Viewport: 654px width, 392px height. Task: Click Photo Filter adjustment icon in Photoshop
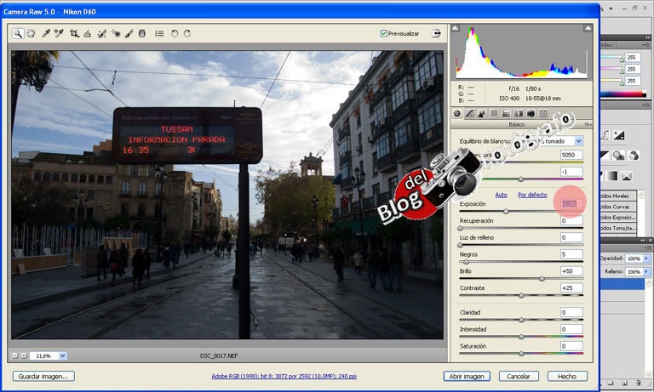pyautogui.click(x=618, y=156)
